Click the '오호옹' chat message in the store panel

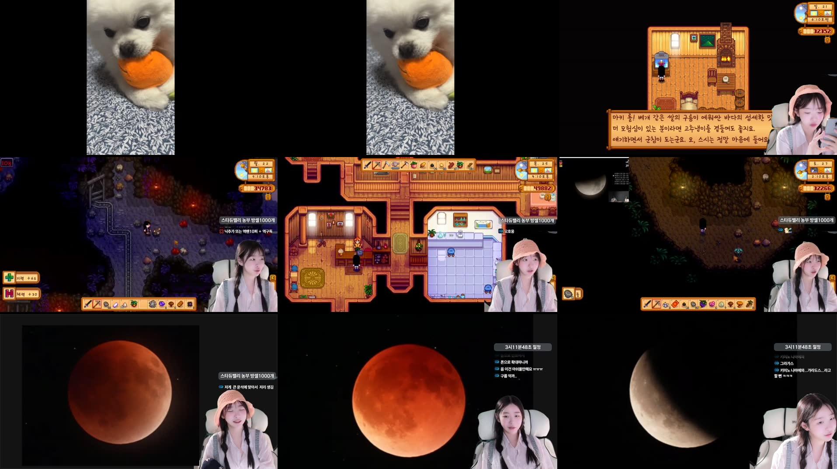(509, 231)
